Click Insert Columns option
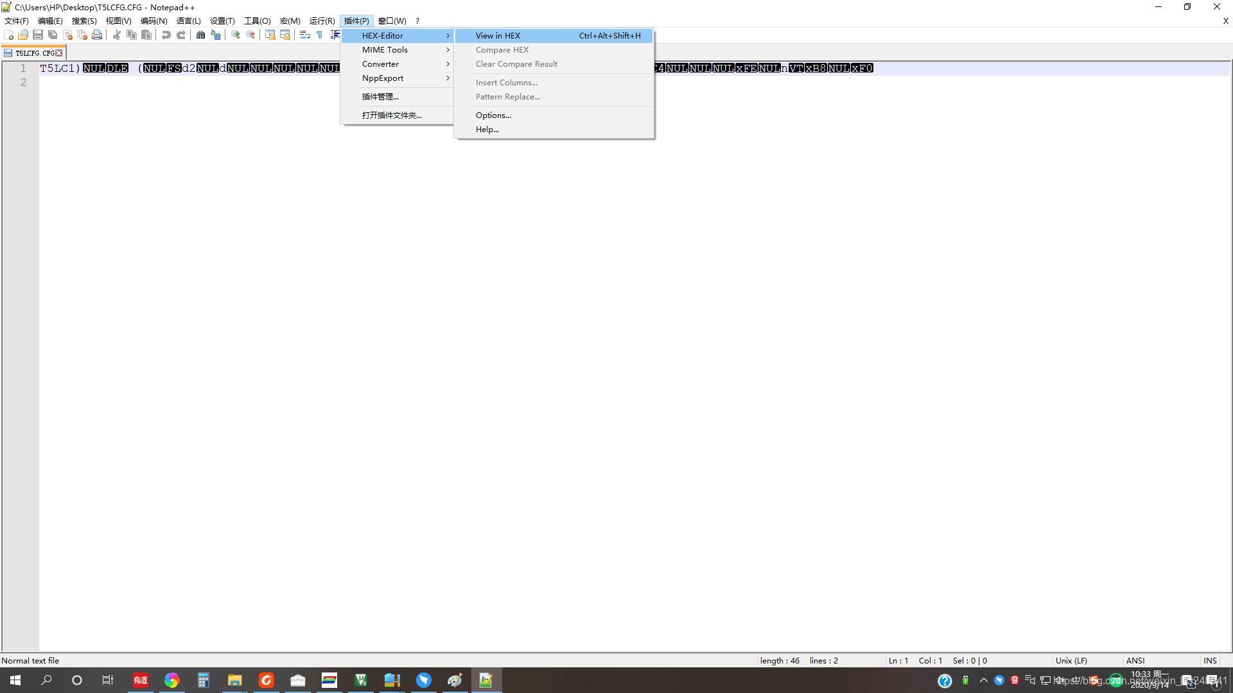The width and height of the screenshot is (1233, 693). point(507,82)
